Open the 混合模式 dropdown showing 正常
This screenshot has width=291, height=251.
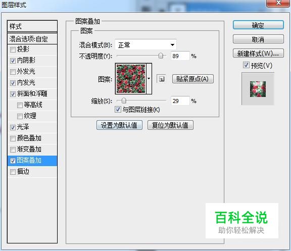145,45
